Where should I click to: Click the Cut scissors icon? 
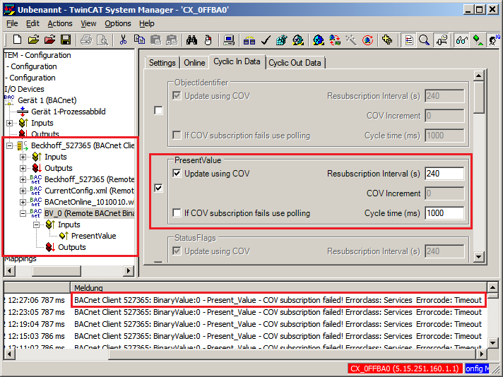(x=123, y=40)
